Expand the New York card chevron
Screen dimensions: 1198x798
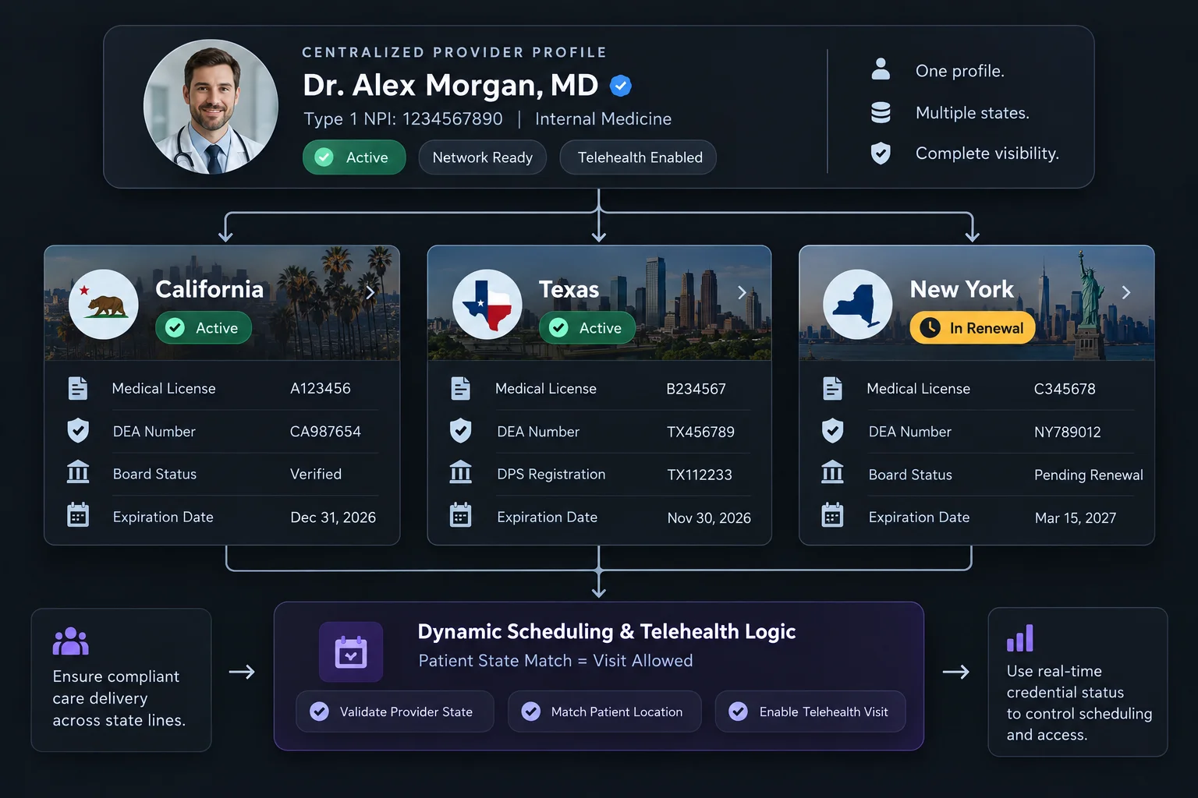pyautogui.click(x=1125, y=292)
